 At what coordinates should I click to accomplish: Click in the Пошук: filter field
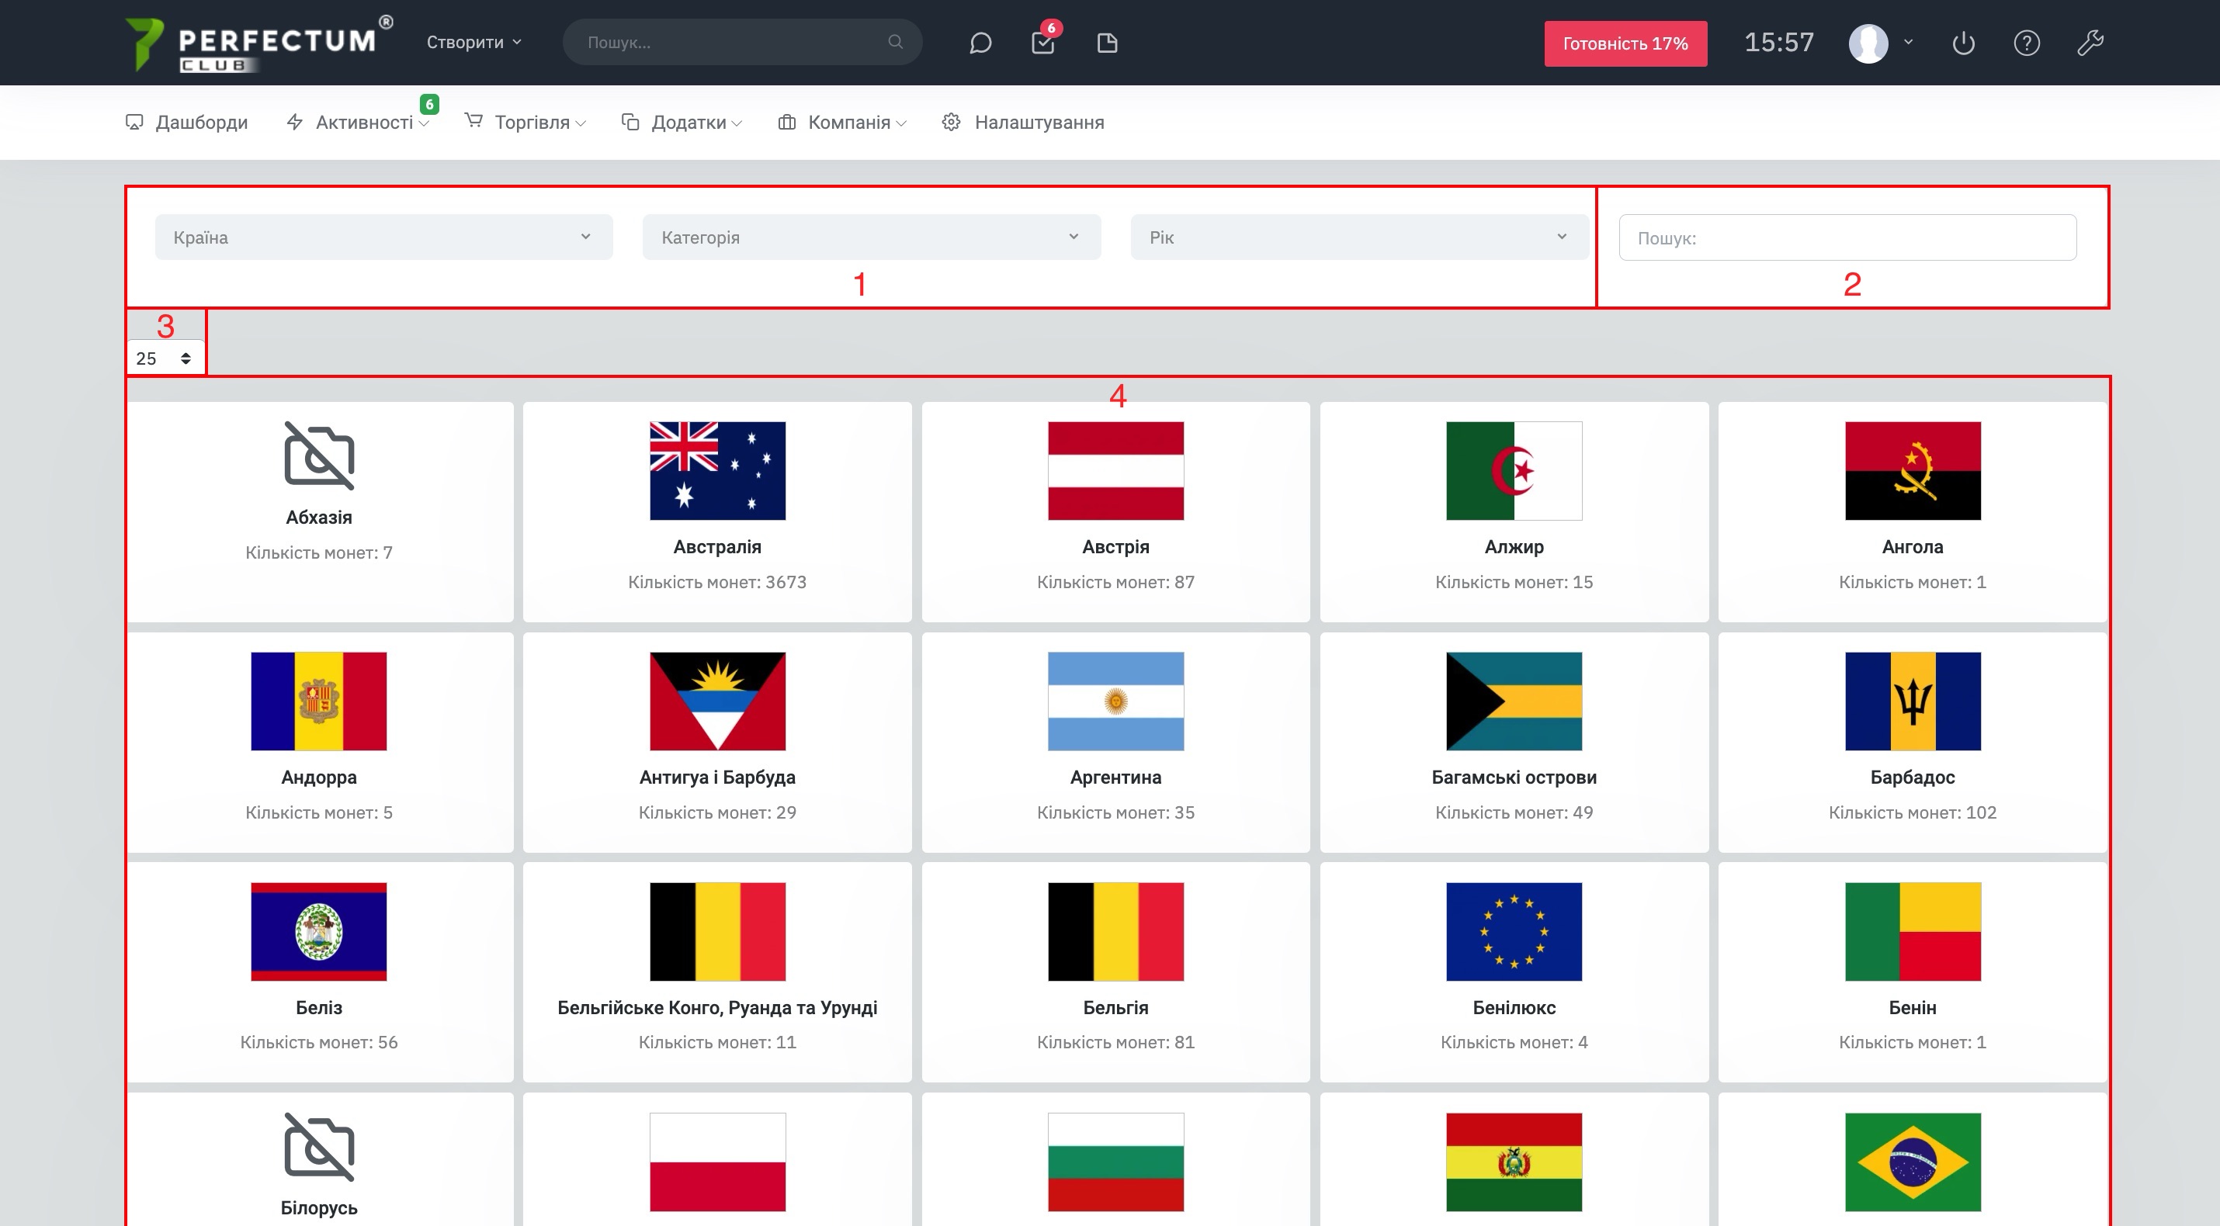click(1847, 237)
